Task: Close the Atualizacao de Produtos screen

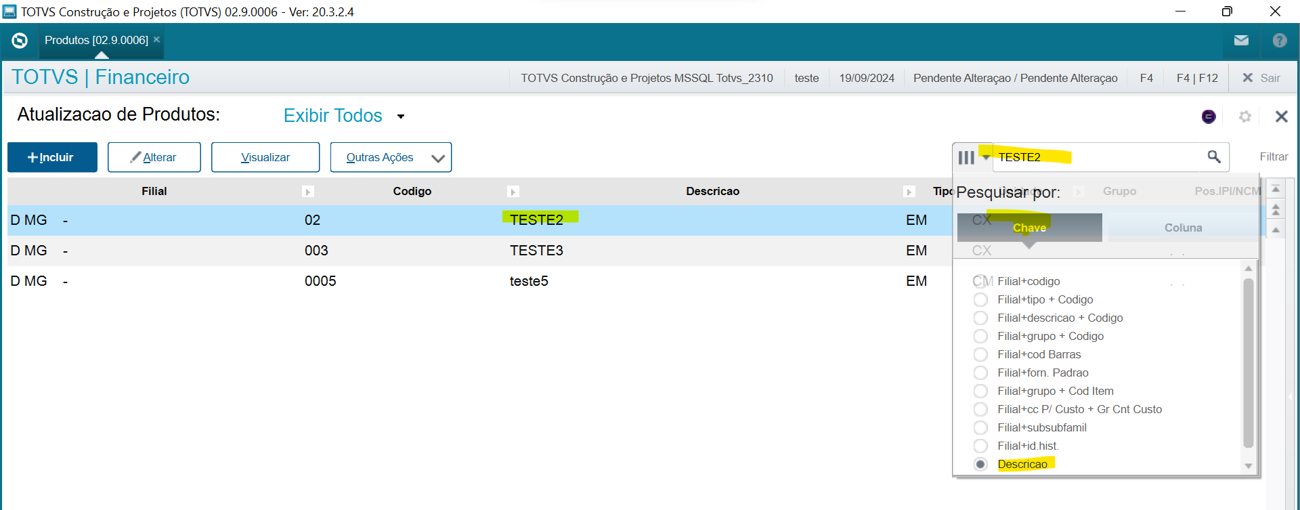Action: [1281, 116]
